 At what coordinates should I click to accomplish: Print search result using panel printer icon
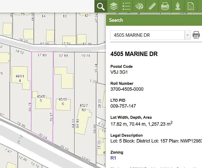(196, 35)
